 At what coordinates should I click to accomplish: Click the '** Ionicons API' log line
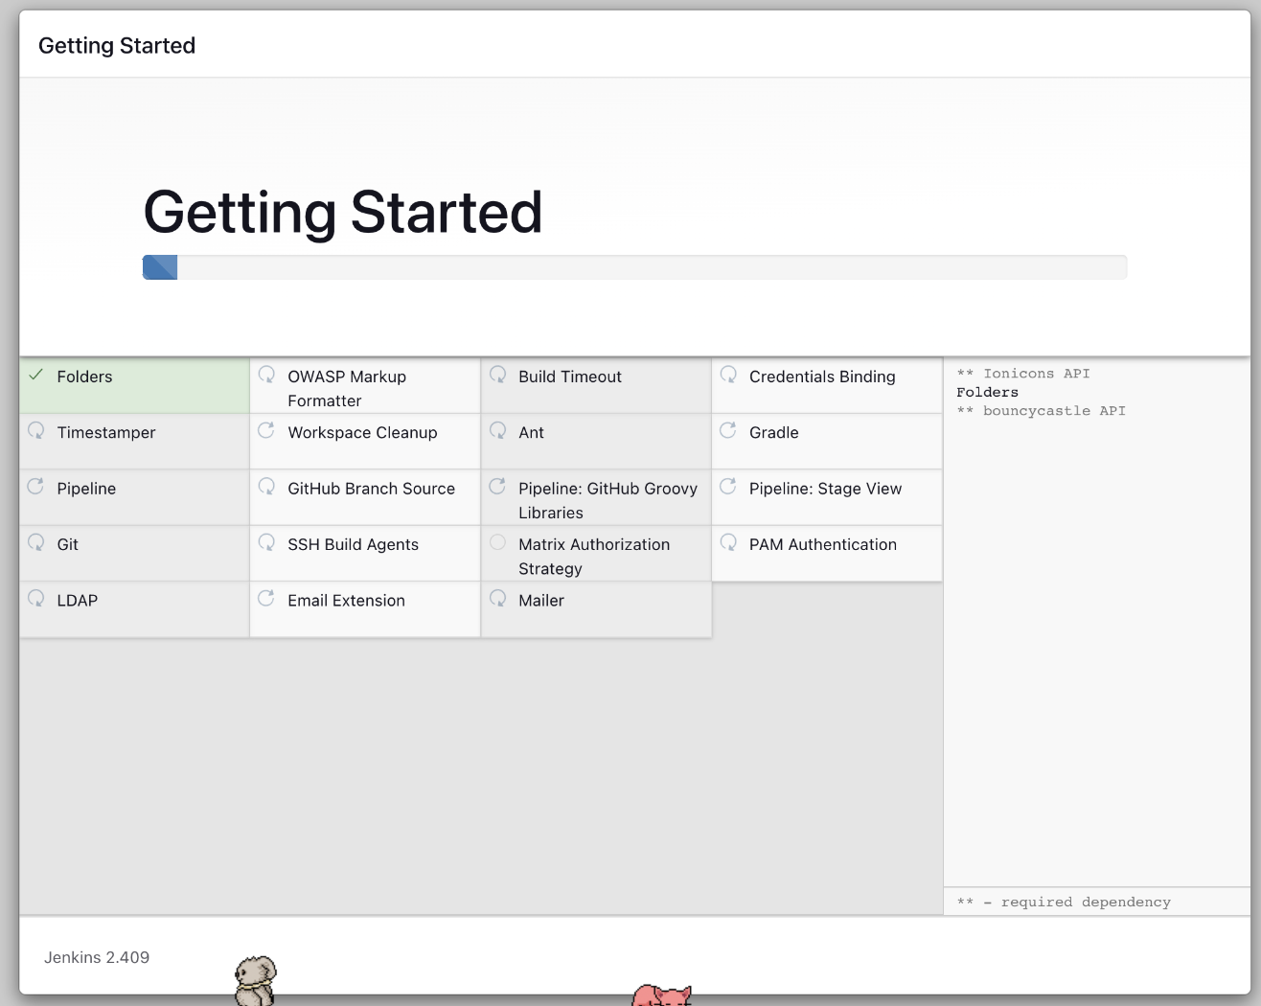[1023, 374]
